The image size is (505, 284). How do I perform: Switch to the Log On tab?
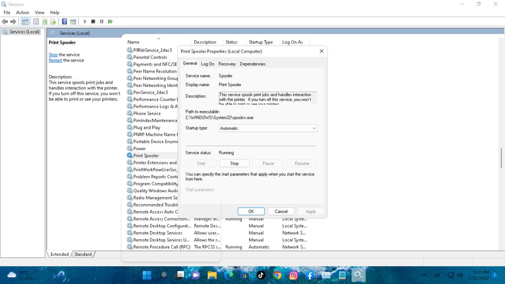[x=208, y=64]
